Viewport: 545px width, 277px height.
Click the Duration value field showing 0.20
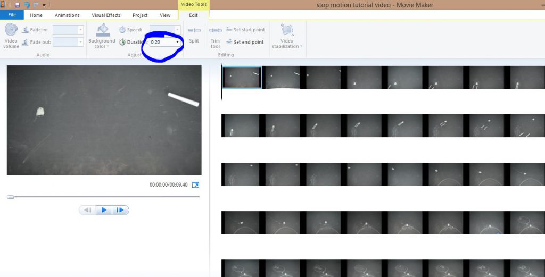pyautogui.click(x=162, y=42)
